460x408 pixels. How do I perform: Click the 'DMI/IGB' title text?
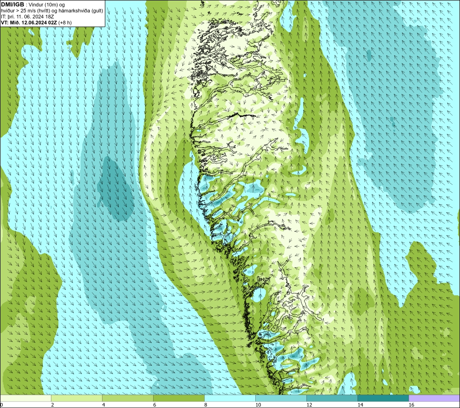coord(12,5)
